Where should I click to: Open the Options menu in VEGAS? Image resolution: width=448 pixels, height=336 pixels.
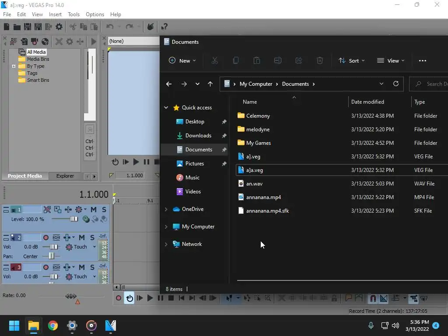95,14
